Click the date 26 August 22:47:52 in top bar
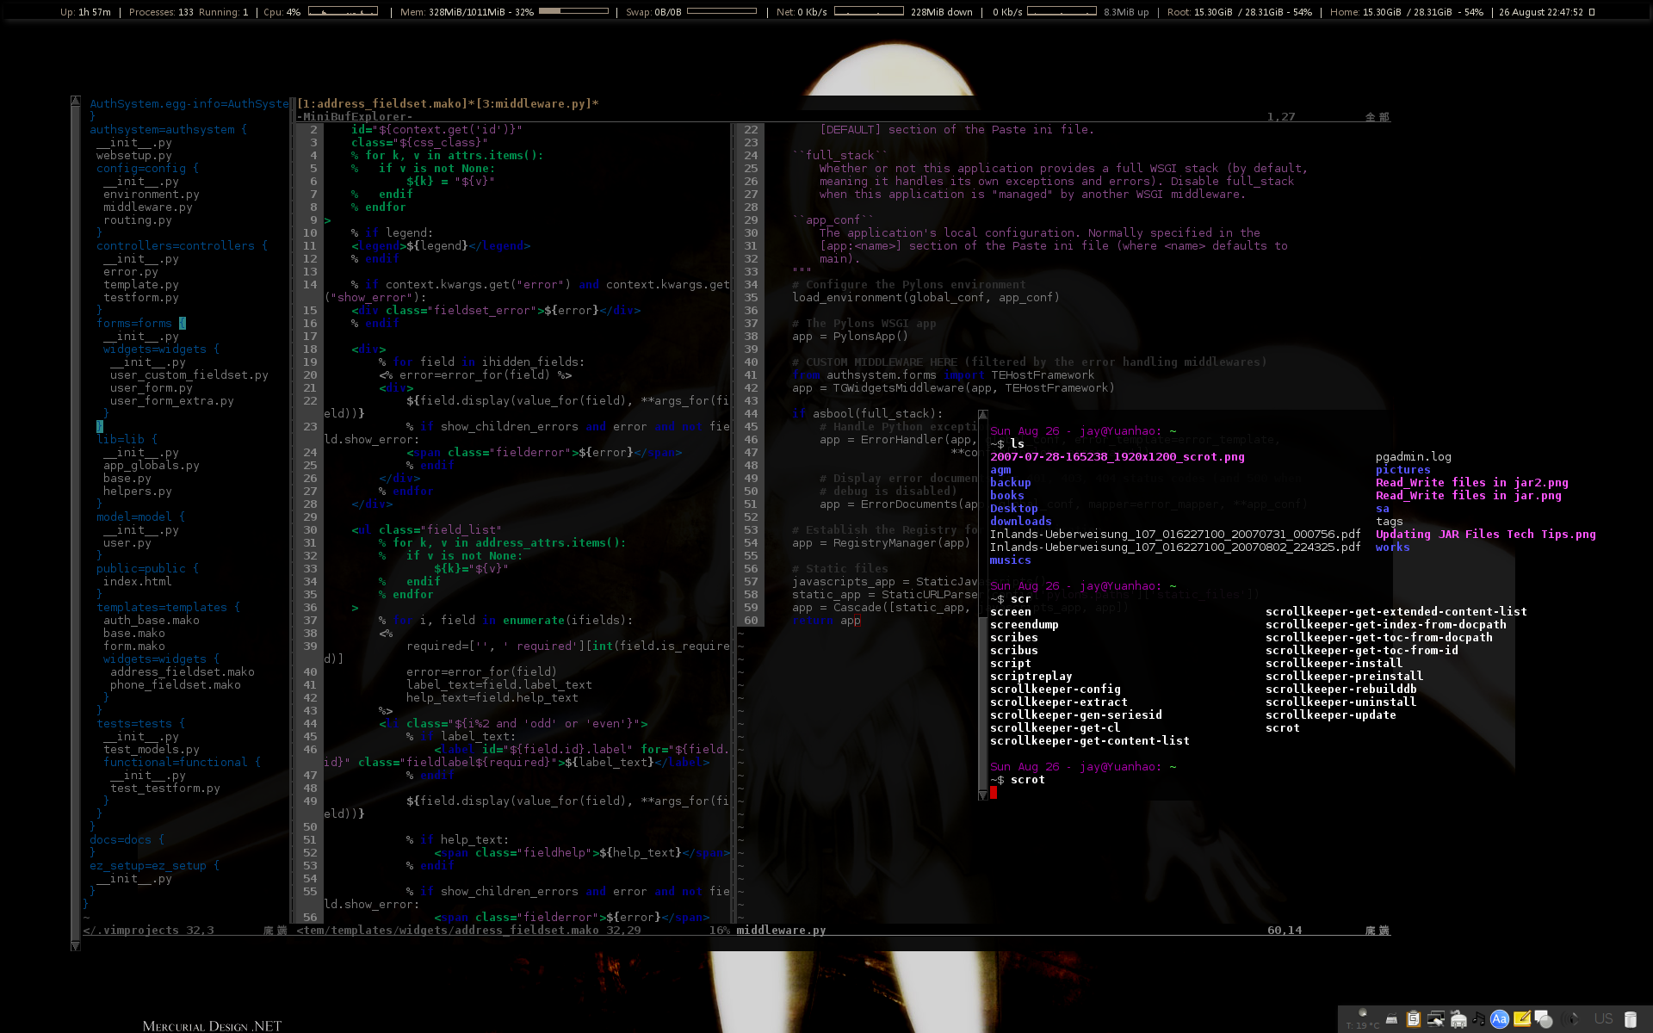This screenshot has width=1653, height=1033. click(x=1541, y=13)
